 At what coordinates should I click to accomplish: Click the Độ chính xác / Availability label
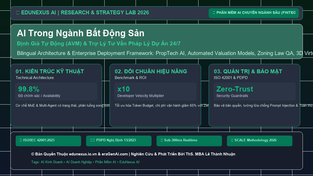coord(39,96)
